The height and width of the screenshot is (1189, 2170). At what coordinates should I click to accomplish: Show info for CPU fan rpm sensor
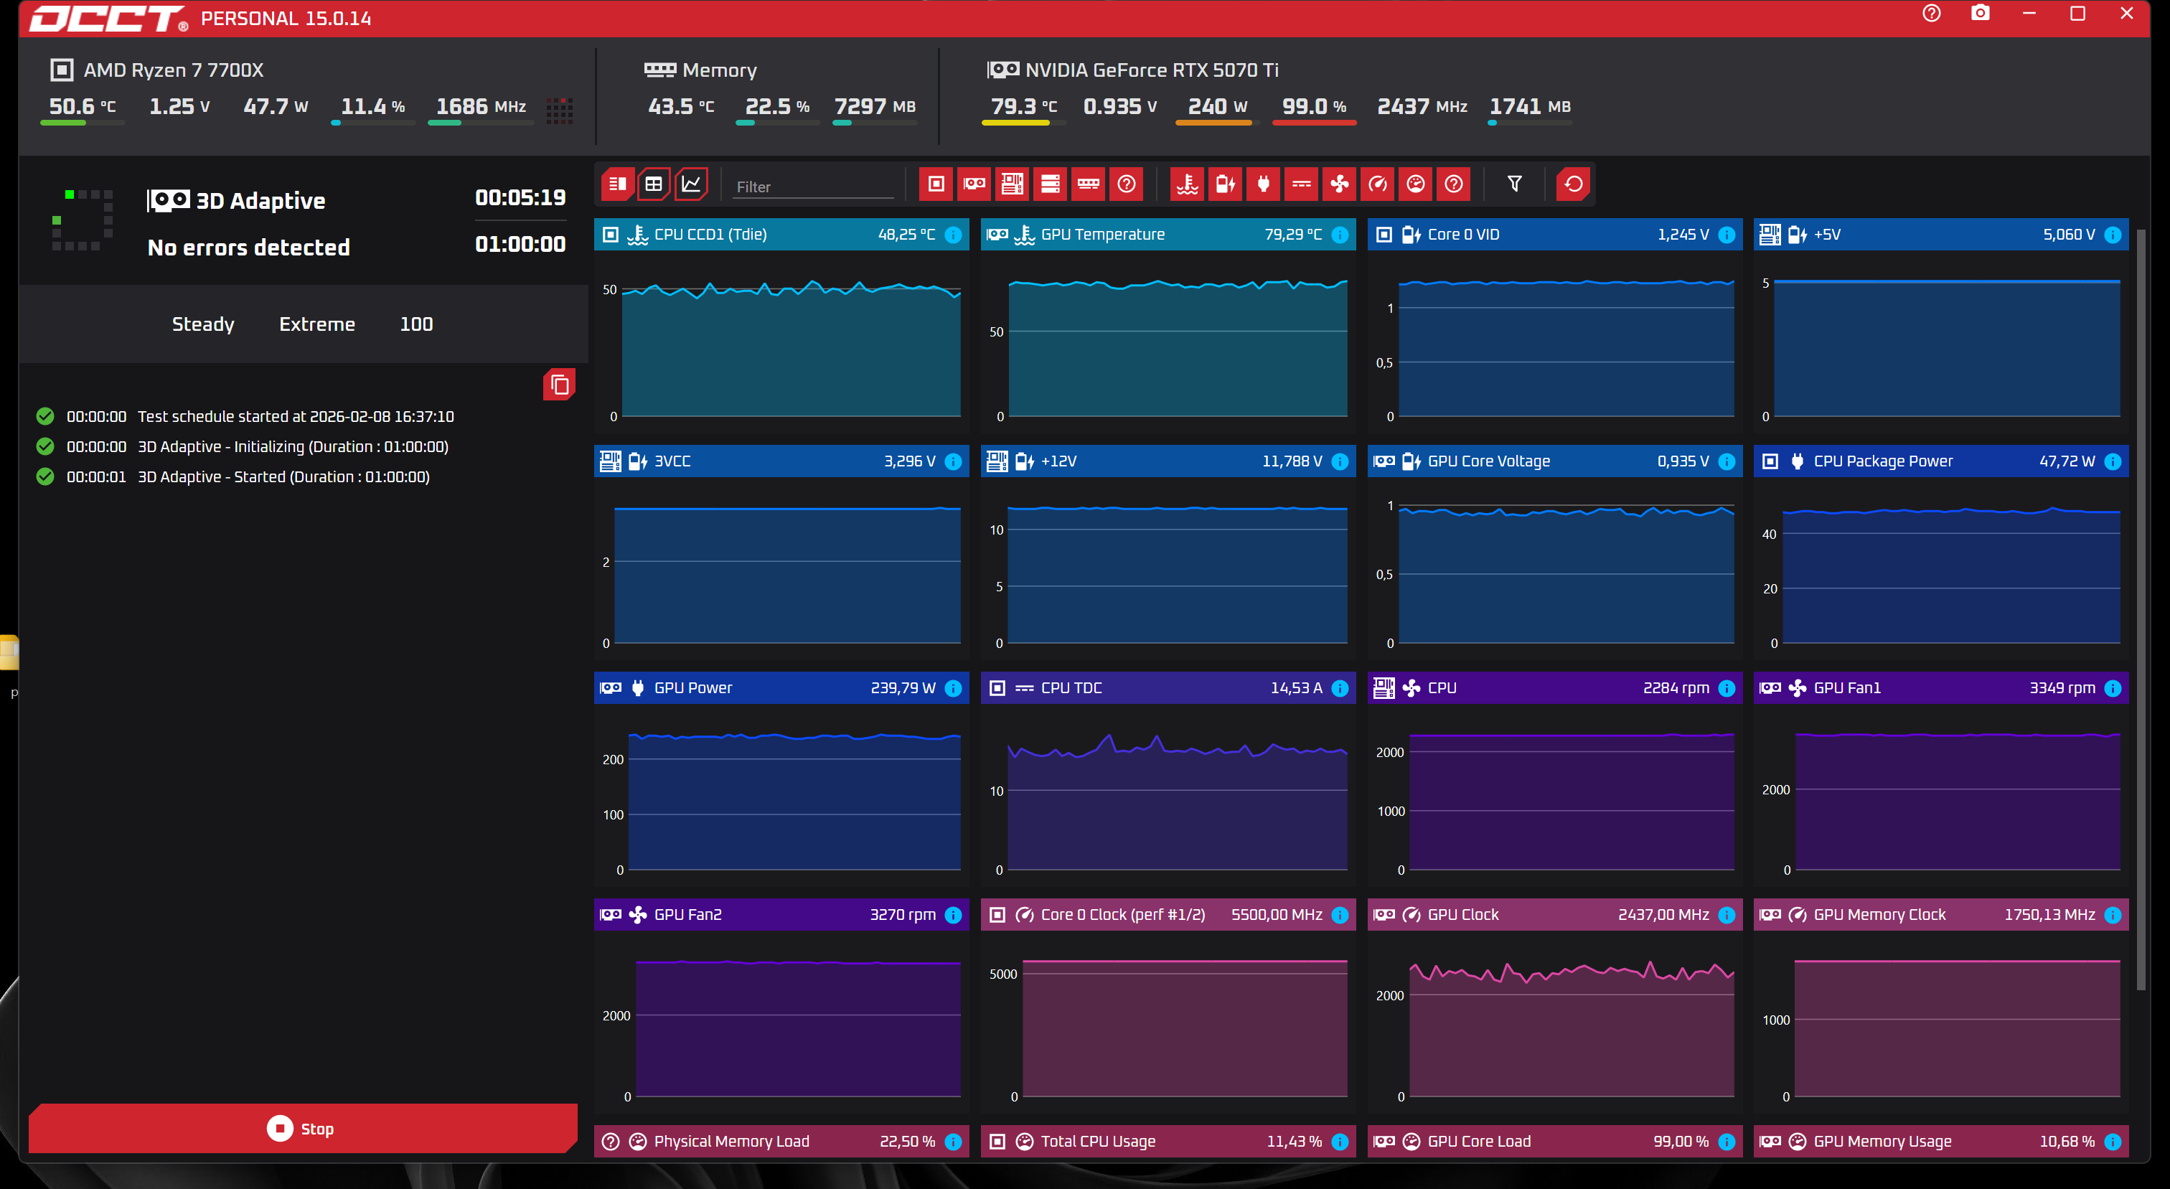pyautogui.click(x=1726, y=688)
